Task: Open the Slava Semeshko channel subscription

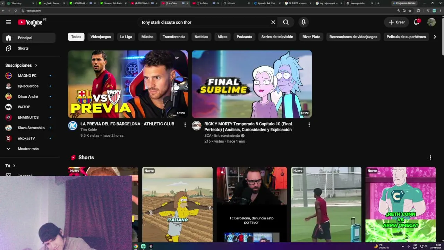Action: pos(29,128)
